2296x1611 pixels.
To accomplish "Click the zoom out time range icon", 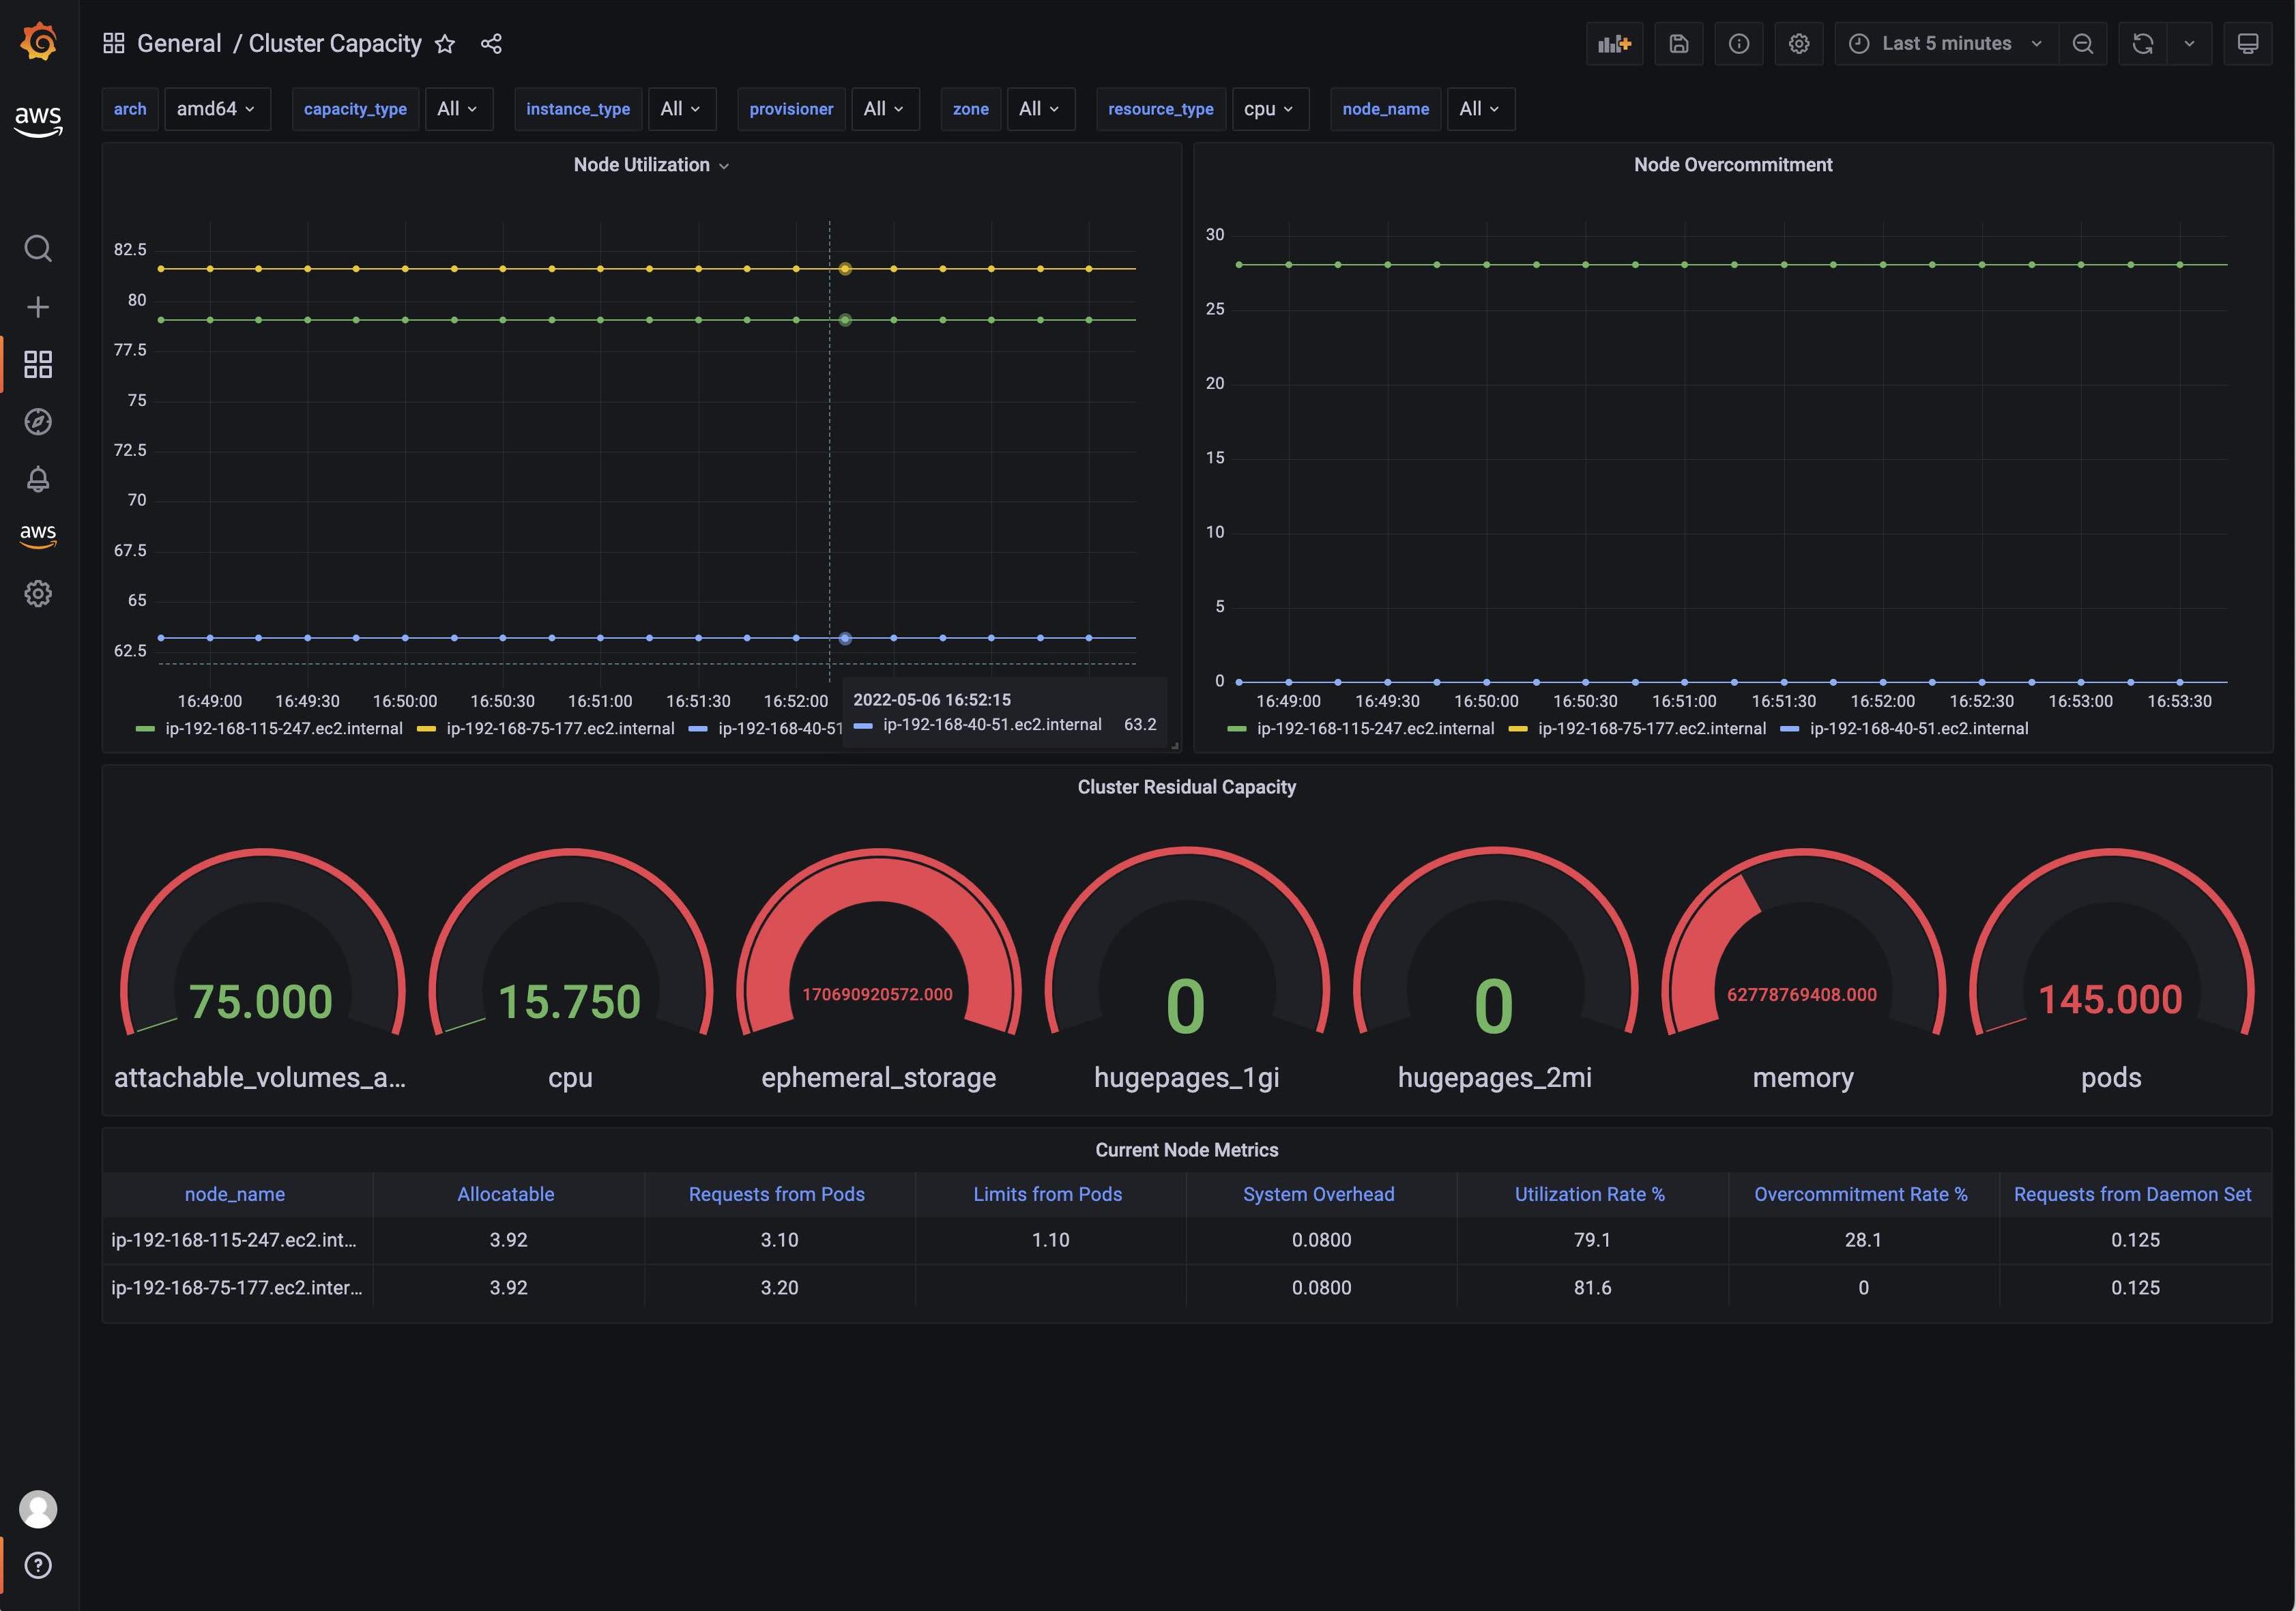I will [x=2082, y=44].
